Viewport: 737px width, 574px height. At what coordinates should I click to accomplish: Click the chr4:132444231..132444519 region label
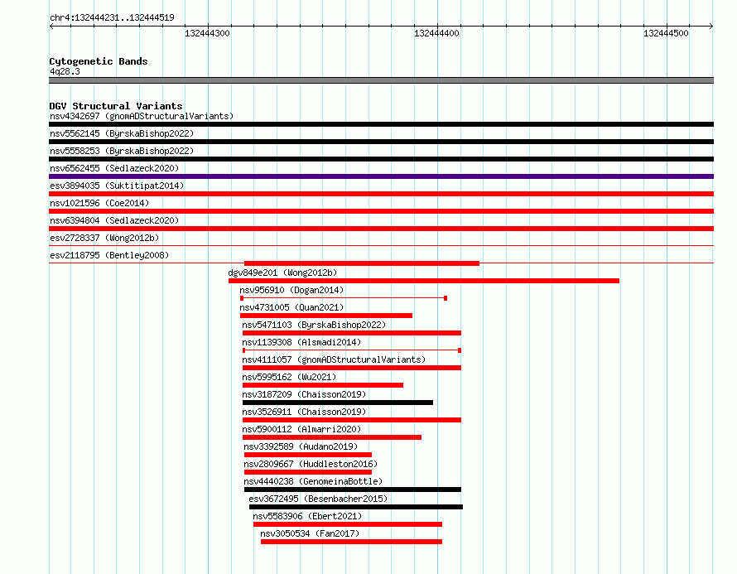click(x=112, y=18)
